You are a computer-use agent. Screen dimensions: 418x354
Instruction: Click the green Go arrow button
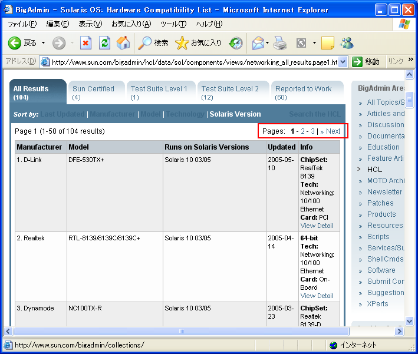[x=357, y=62]
